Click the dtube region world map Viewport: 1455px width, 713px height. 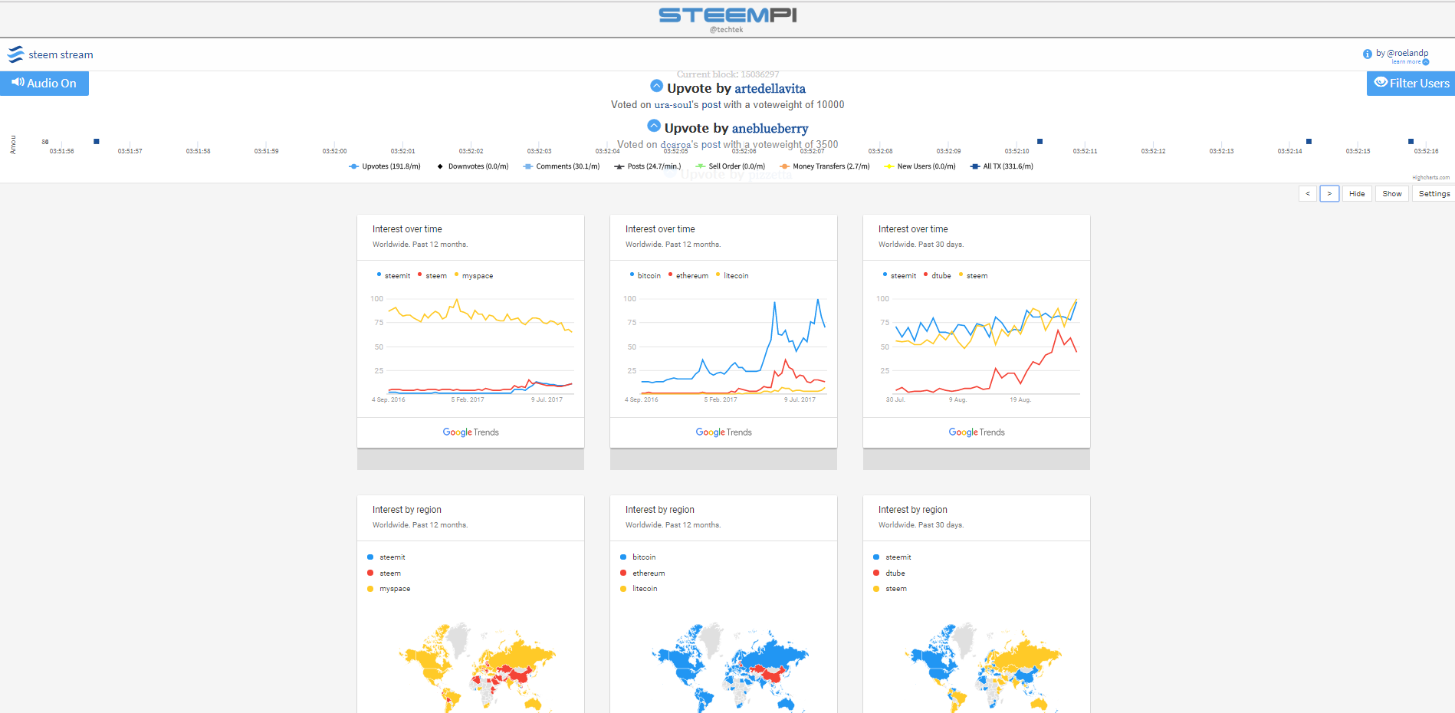pos(983,668)
